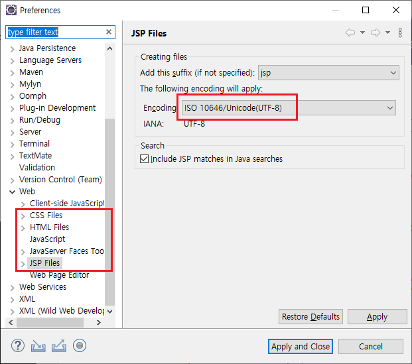Expand the Maven tree node
The image size is (412, 364).
point(12,72)
